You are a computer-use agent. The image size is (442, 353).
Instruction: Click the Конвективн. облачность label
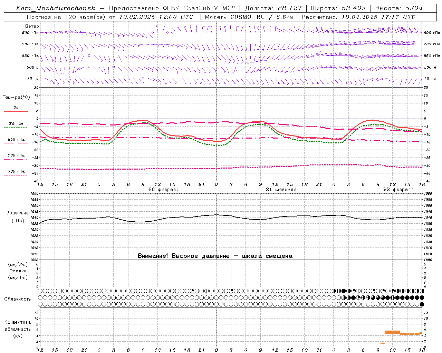[18, 326]
